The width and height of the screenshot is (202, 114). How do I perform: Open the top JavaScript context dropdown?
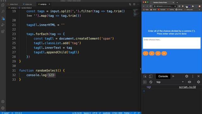[170, 82]
